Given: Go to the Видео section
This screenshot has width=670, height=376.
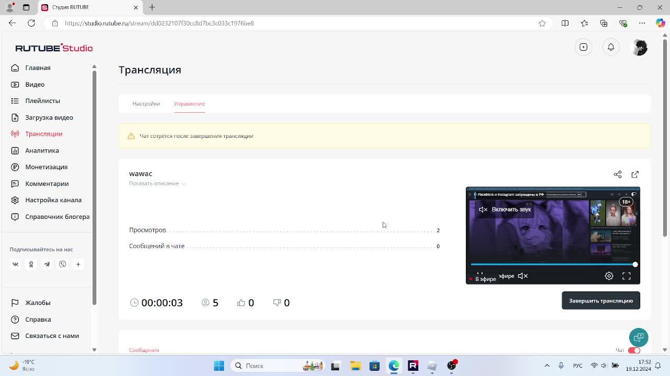Looking at the screenshot, I should pos(35,85).
